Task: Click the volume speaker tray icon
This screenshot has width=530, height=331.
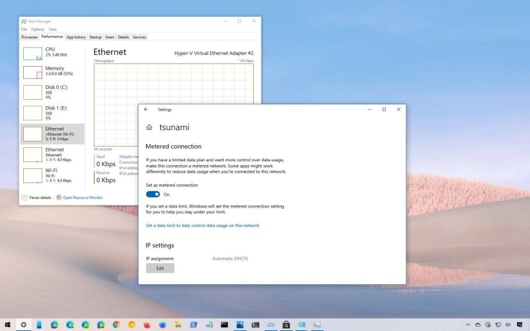Action: click(508, 325)
